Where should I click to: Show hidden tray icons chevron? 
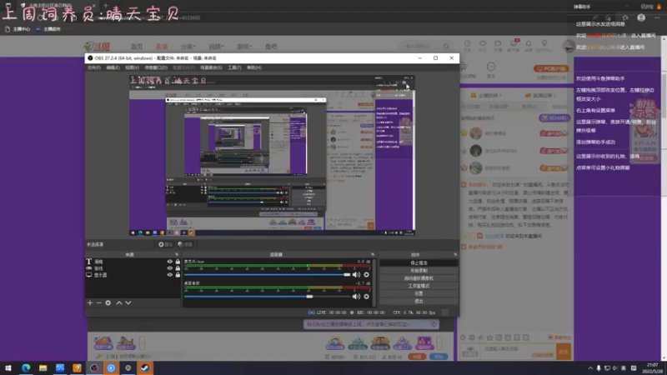pyautogui.click(x=590, y=368)
